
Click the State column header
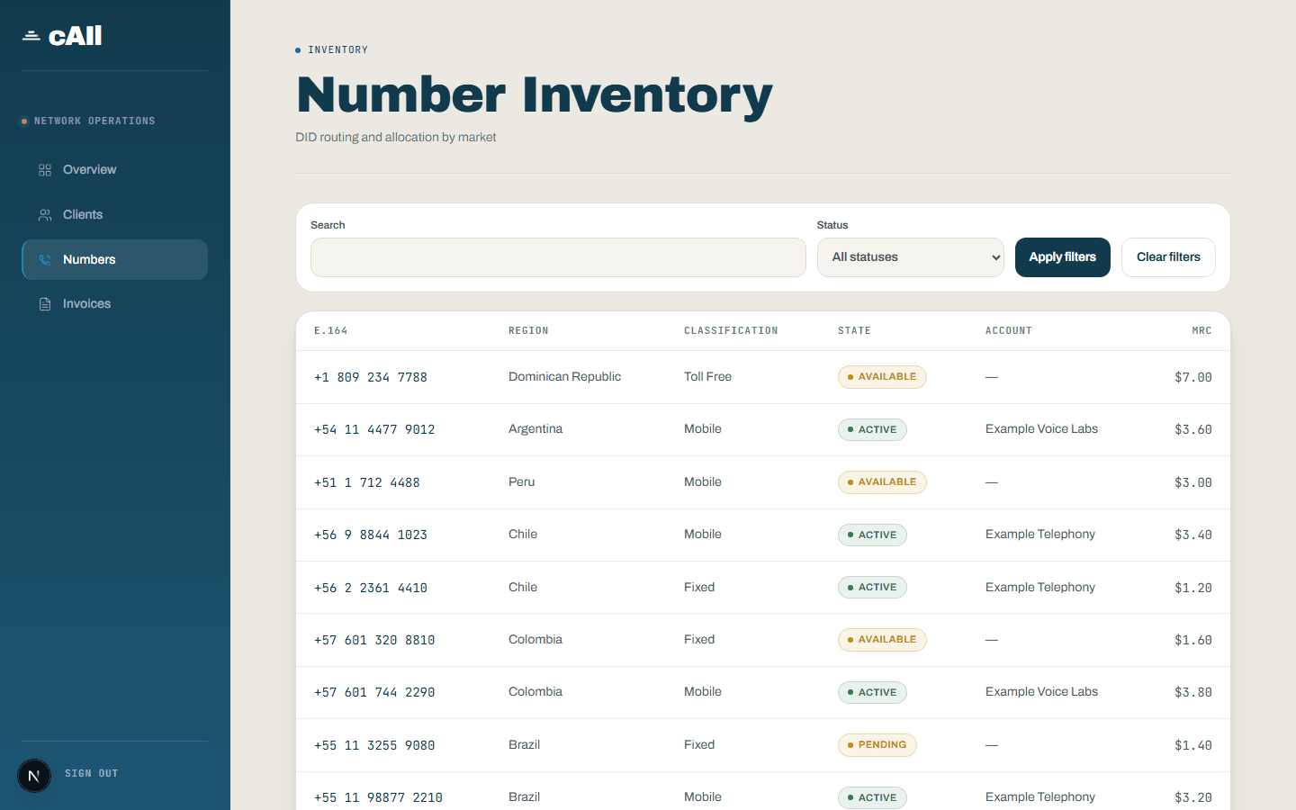click(x=854, y=331)
